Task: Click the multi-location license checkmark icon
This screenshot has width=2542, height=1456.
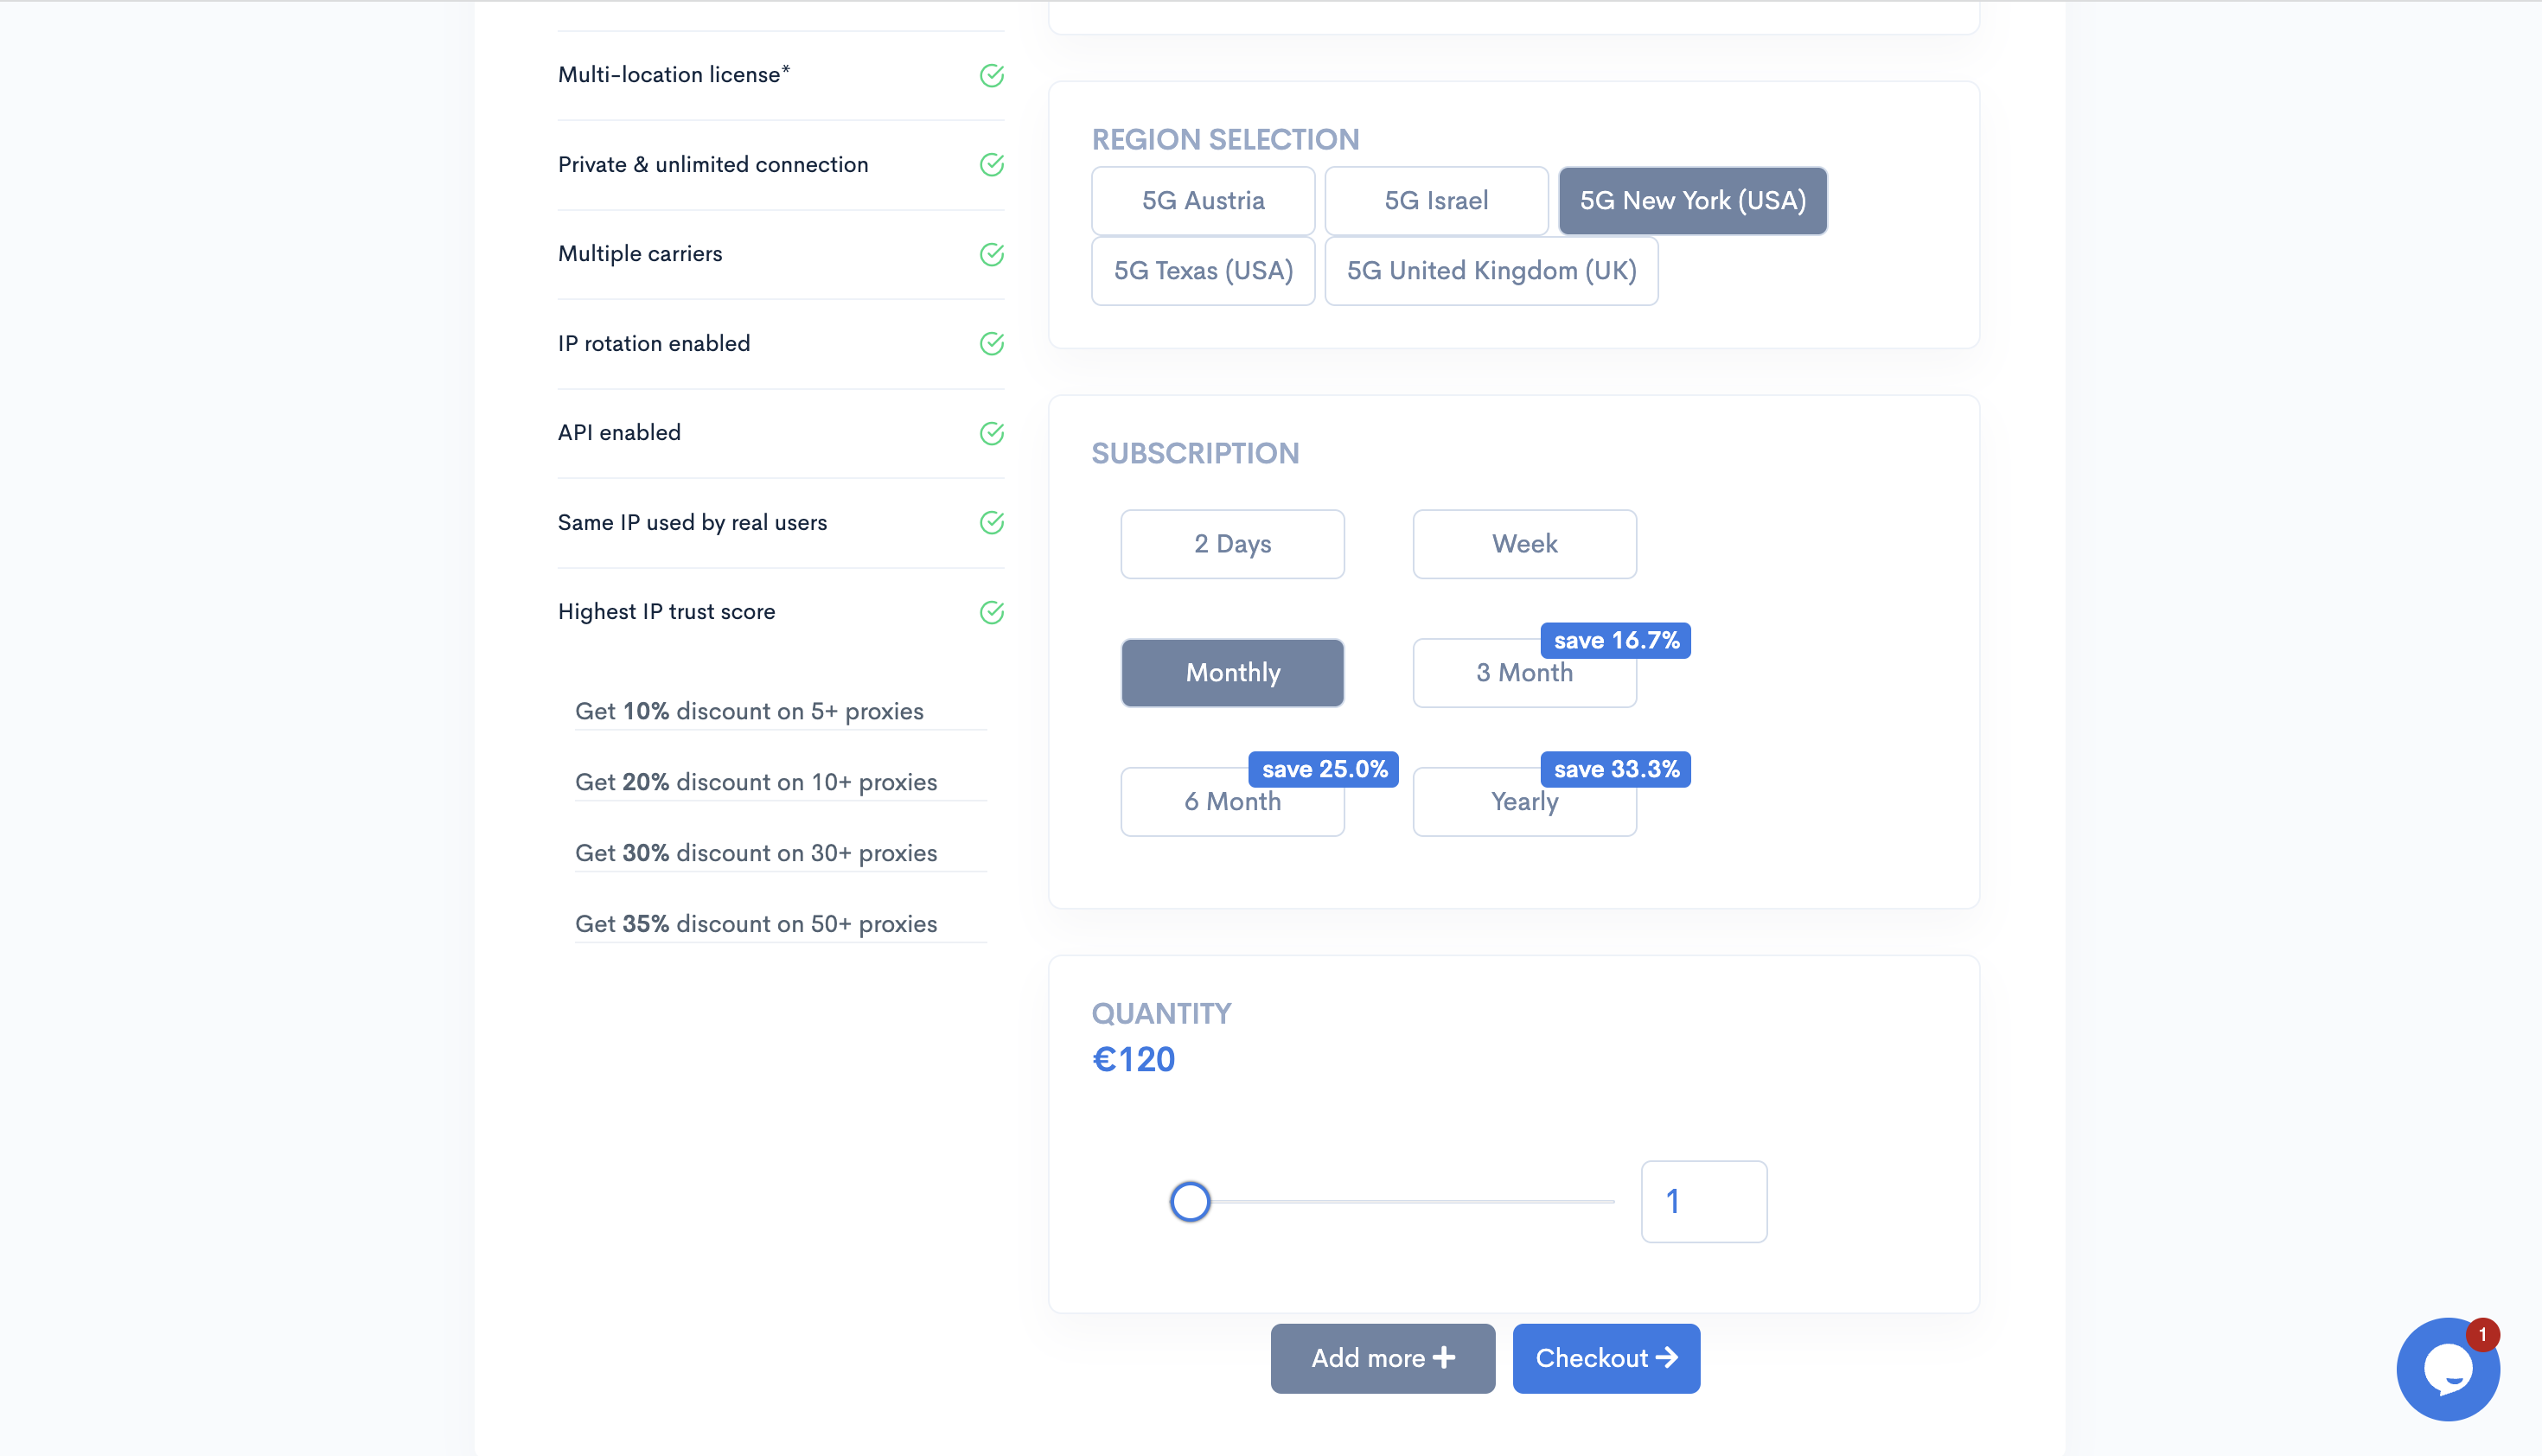Action: 990,75
